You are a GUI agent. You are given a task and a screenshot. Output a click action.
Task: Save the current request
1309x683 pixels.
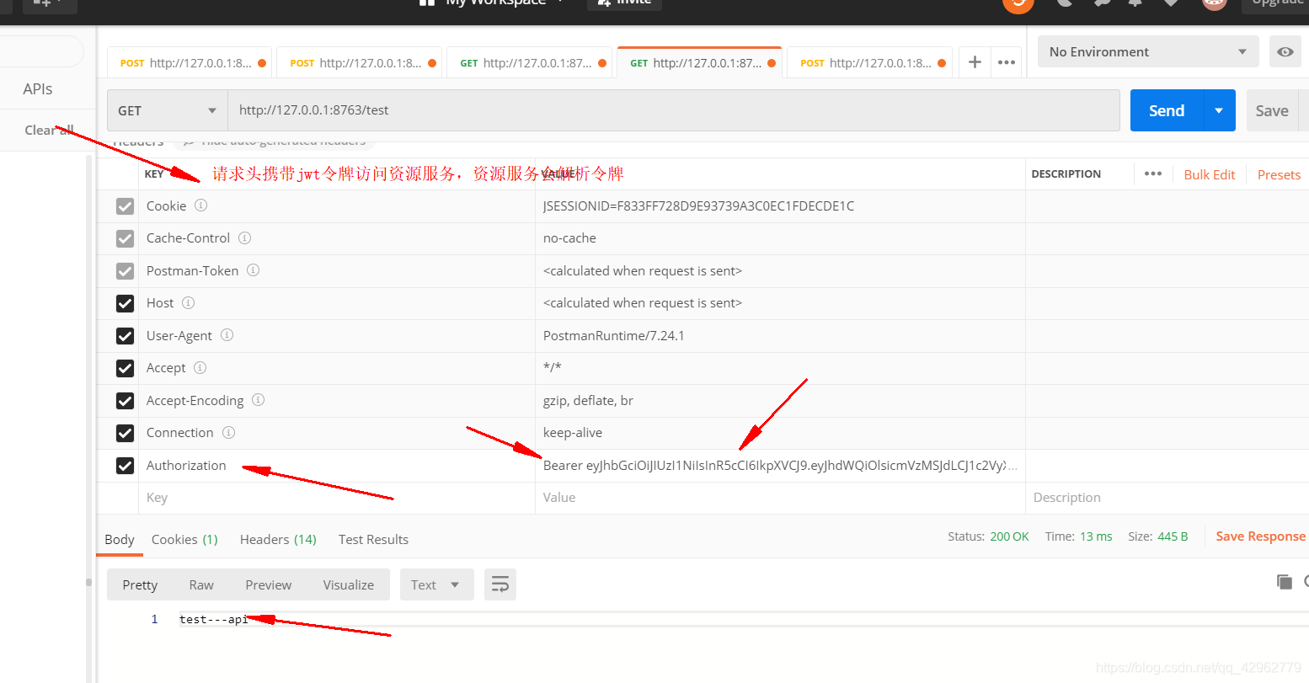coord(1272,110)
